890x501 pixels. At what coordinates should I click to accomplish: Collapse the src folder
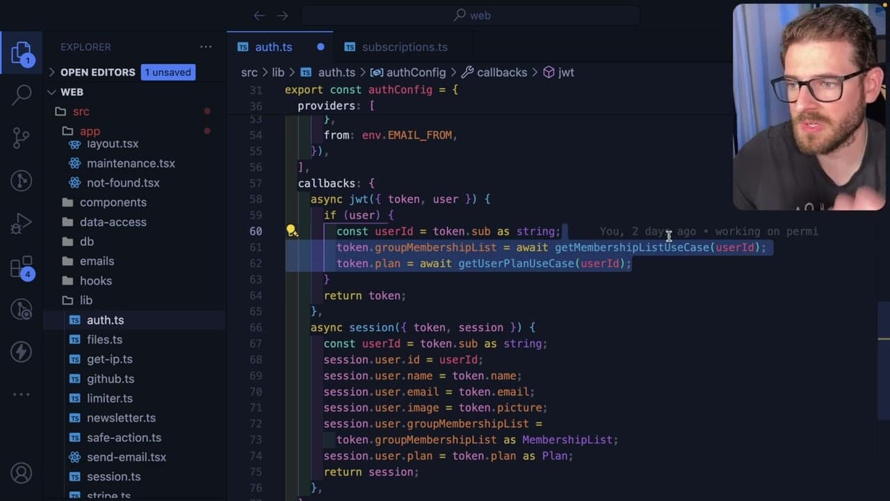point(81,111)
